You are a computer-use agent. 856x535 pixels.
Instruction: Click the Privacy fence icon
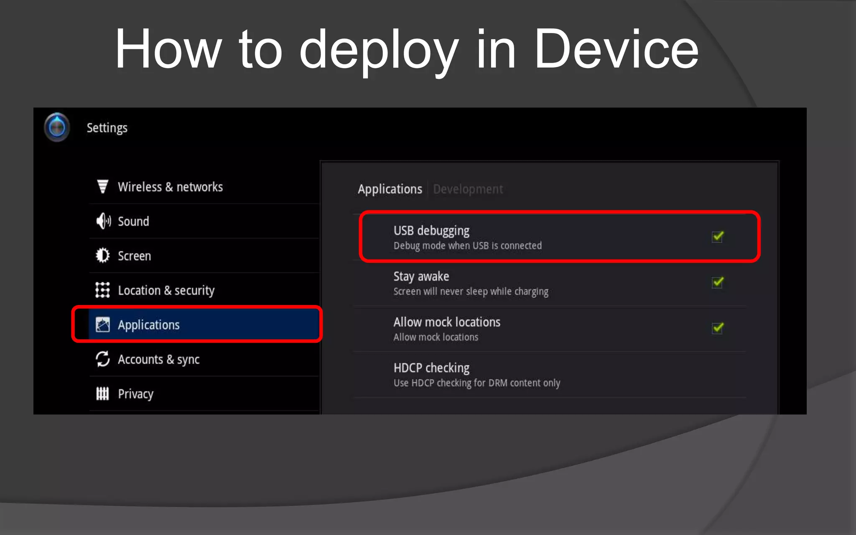102,393
